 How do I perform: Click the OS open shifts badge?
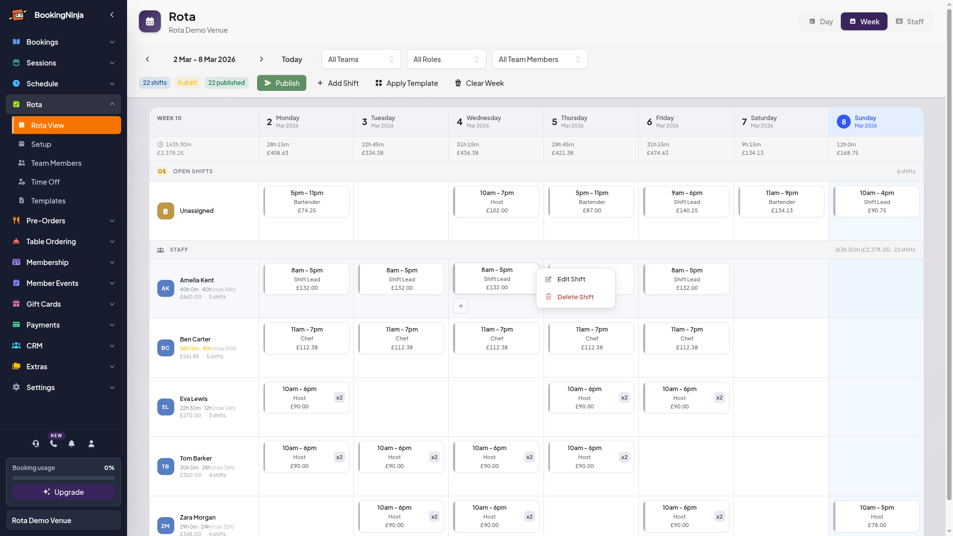[x=162, y=171]
